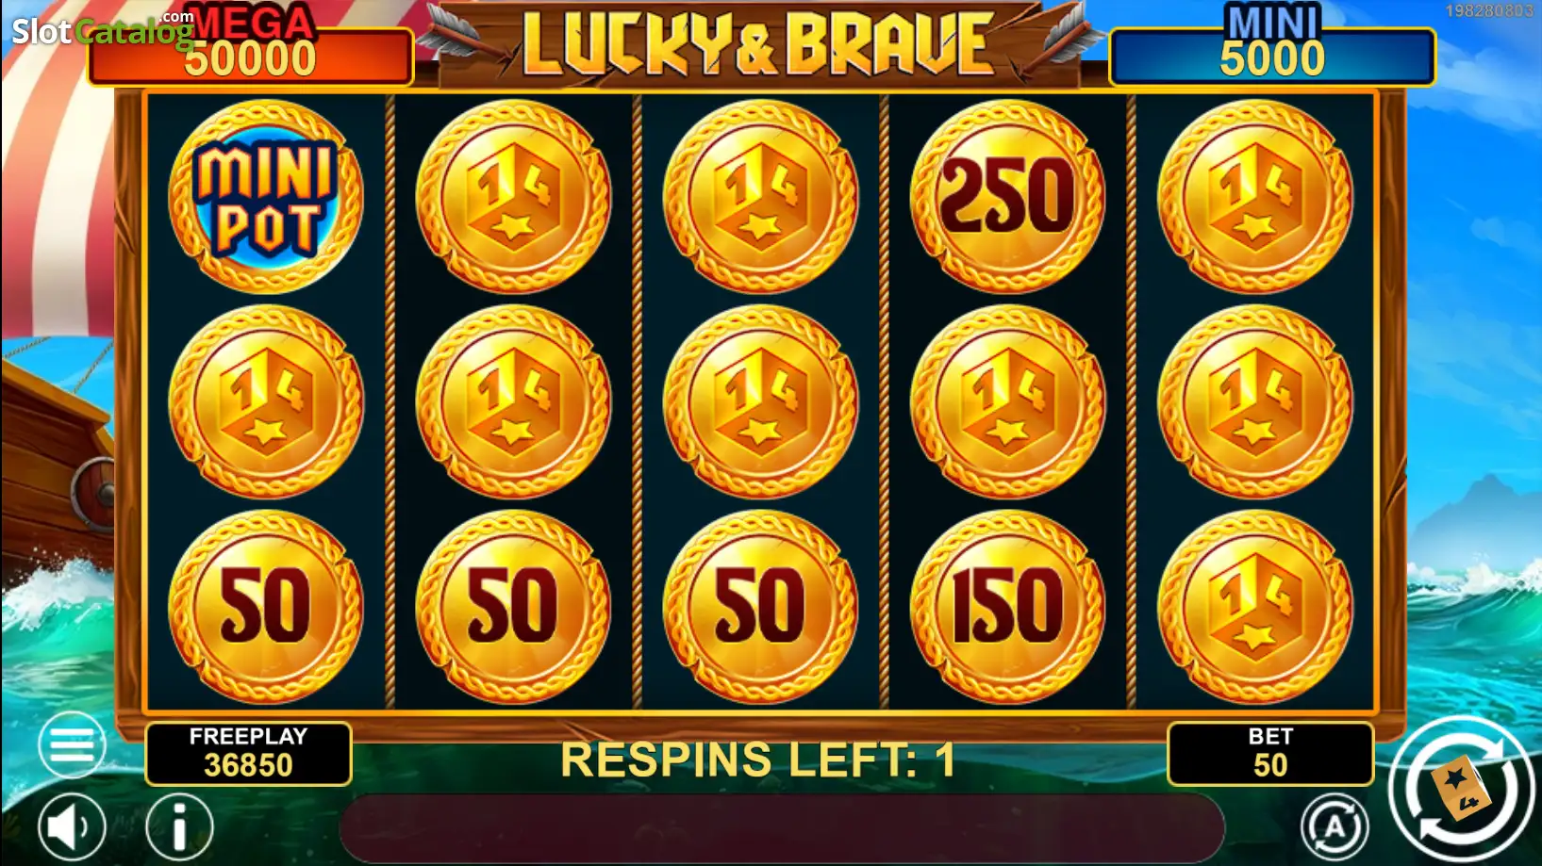Click the Lucky & Brave title logo
Screen dimensions: 1542x866
[759, 43]
